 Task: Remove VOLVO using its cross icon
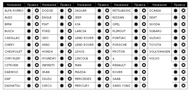(183, 58)
